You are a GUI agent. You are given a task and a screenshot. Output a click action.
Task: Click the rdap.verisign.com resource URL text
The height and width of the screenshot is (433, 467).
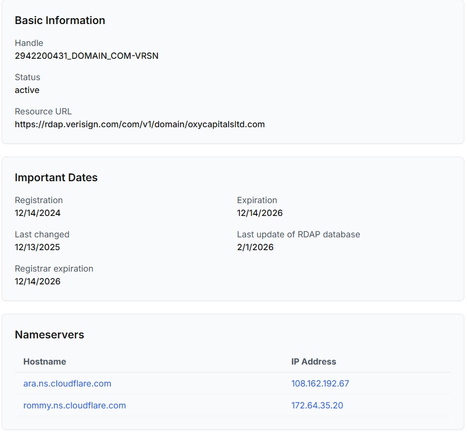[x=139, y=124]
